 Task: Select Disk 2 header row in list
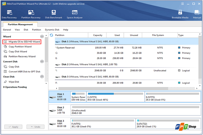coord(127,64)
